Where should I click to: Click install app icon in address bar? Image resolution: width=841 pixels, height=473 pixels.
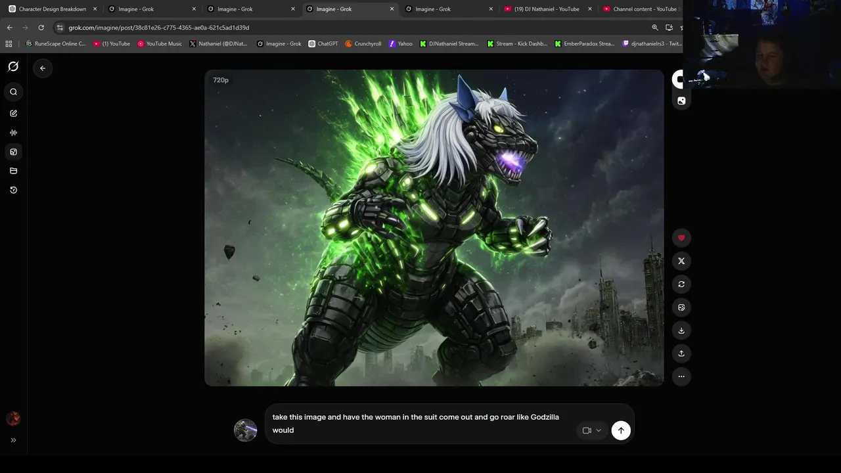(x=669, y=28)
